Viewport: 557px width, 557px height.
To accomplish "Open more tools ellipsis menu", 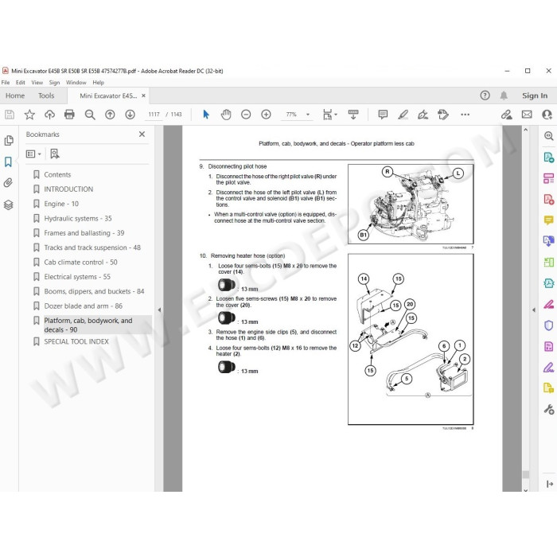I will 465,115.
